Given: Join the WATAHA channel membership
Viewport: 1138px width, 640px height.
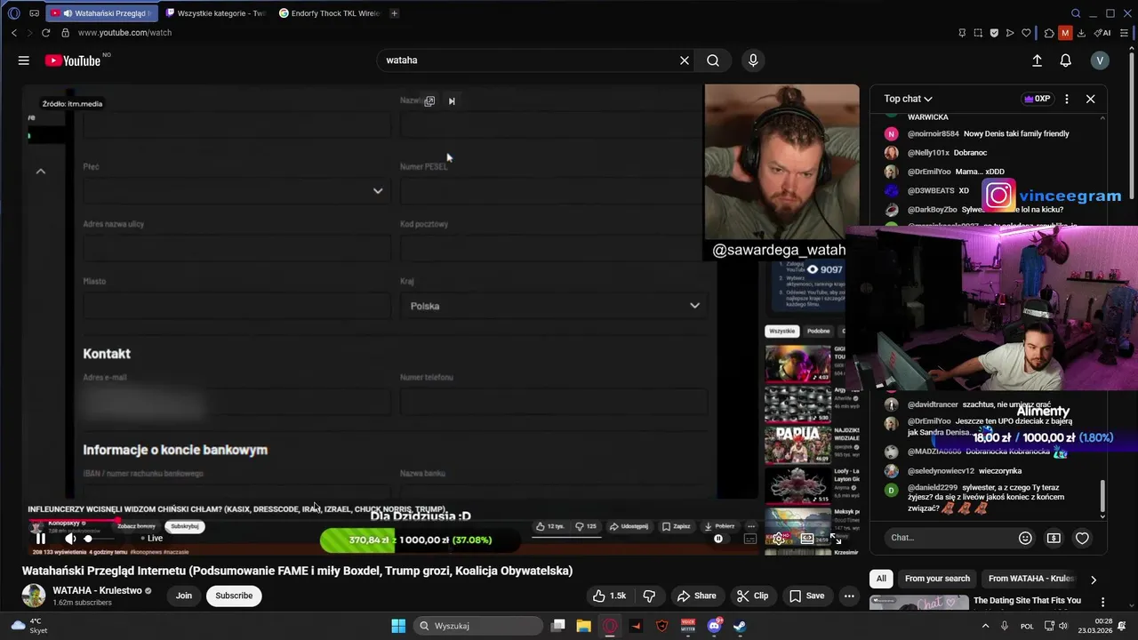Looking at the screenshot, I should (184, 596).
